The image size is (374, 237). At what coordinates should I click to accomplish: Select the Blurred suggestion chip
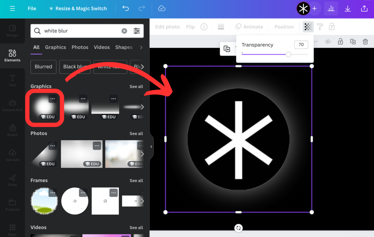(44, 67)
